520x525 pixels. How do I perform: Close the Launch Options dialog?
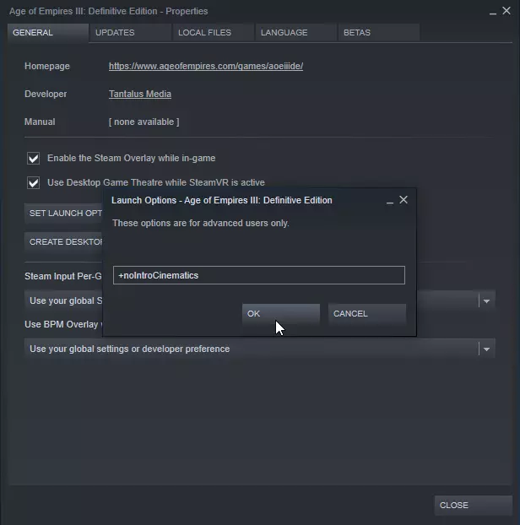404,200
